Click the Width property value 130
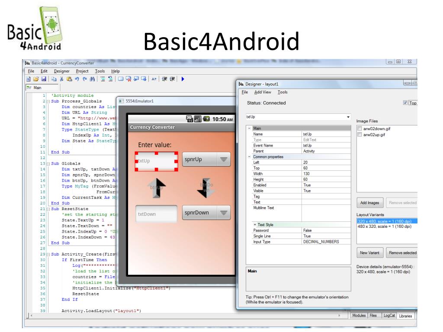 (307, 174)
